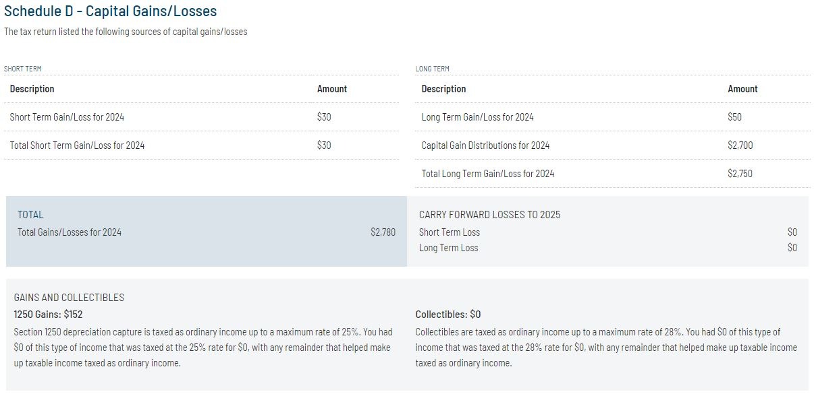The image size is (814, 396).
Task: Click the 1250 Gains: $152 label
Action: tap(48, 315)
